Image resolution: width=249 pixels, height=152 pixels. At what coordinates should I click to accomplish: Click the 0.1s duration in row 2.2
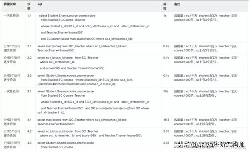pos(166,58)
